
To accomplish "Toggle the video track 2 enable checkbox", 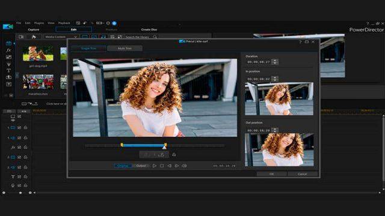I will point(19,157).
